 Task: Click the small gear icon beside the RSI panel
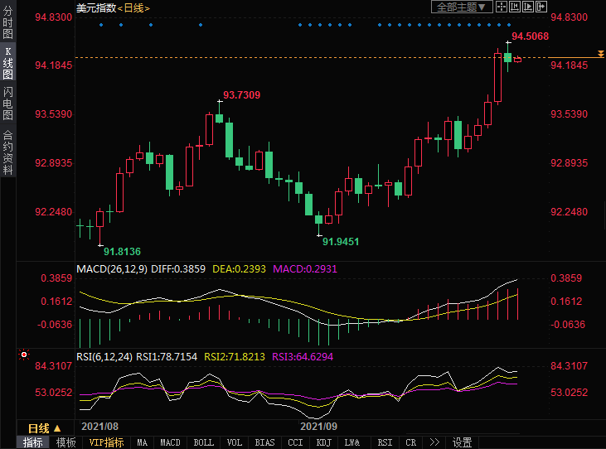(24, 355)
